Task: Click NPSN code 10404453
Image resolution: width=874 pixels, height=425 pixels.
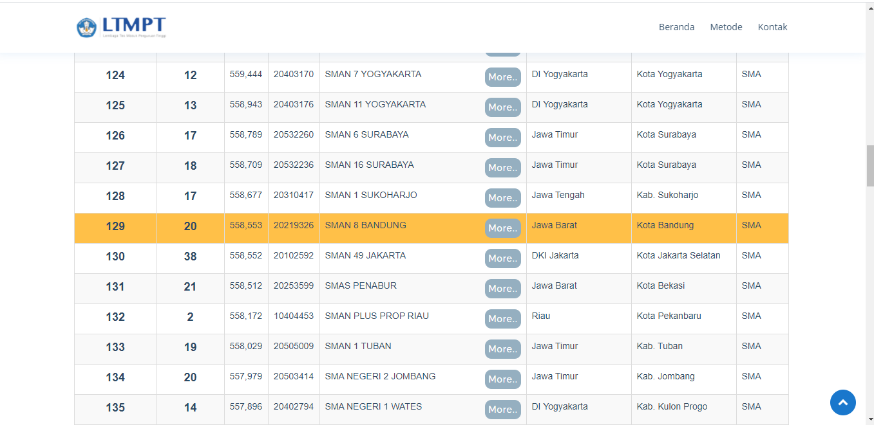Action: point(294,316)
